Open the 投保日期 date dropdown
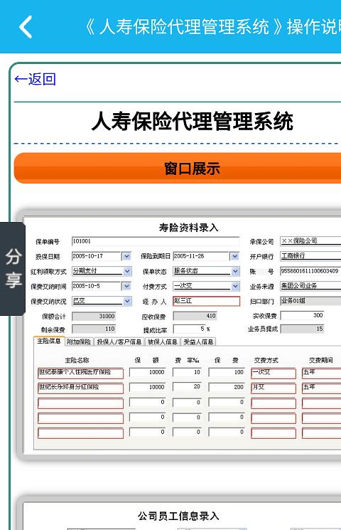Image resolution: width=341 pixels, height=530 pixels. (x=126, y=256)
